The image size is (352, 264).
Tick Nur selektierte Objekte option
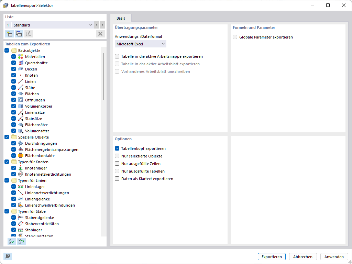(117, 156)
